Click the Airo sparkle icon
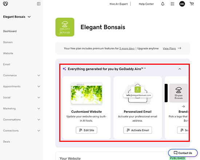 pos(64,69)
